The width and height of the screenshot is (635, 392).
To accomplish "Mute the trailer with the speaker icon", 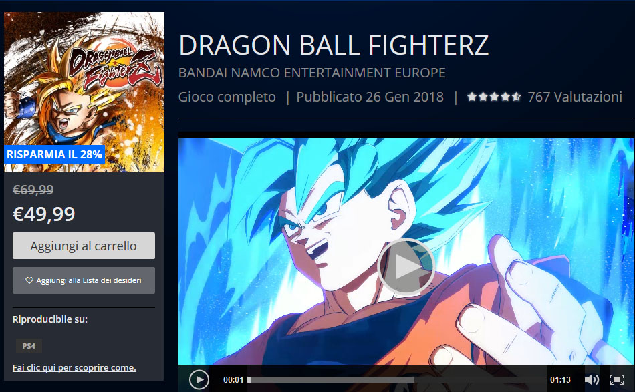I will click(592, 379).
